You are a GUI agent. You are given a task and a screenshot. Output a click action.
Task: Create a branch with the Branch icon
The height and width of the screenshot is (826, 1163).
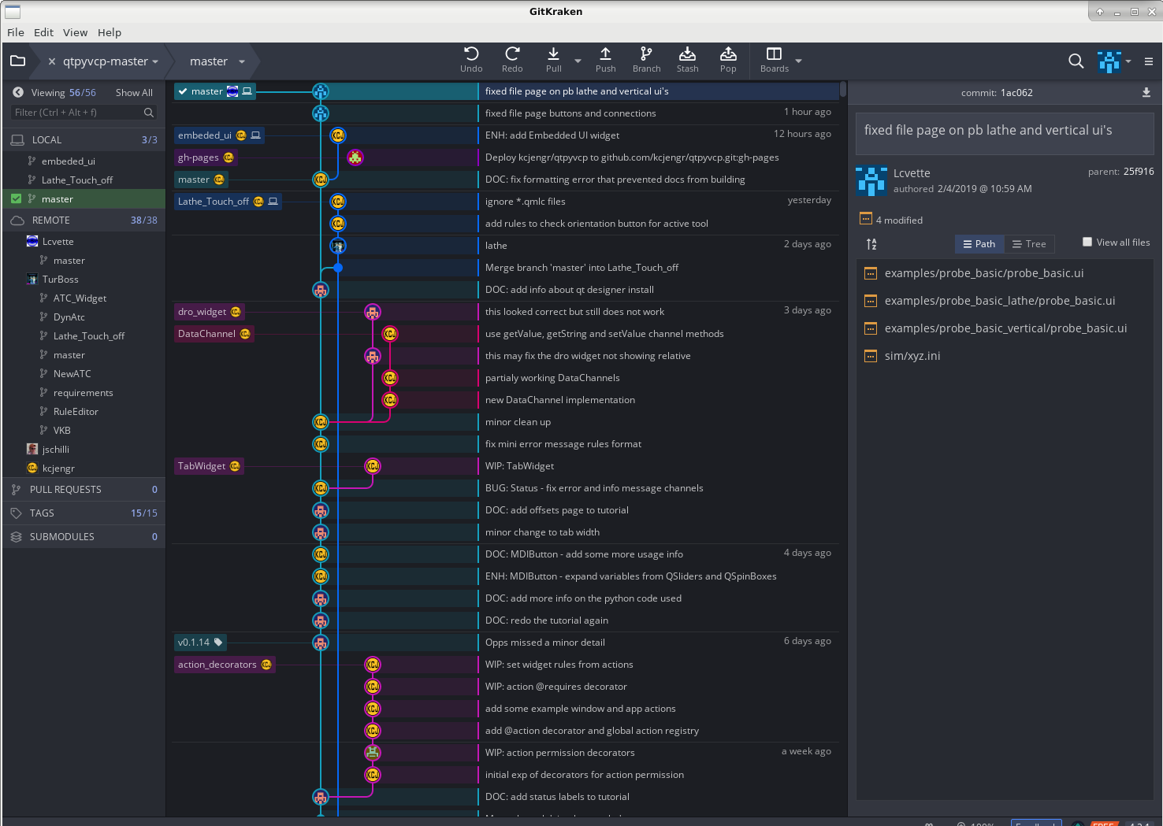pyautogui.click(x=646, y=54)
